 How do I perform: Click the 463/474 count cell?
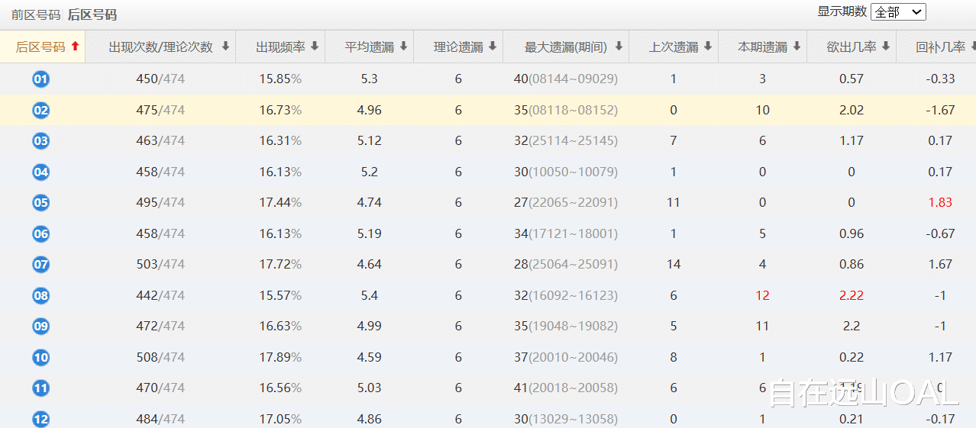point(160,141)
